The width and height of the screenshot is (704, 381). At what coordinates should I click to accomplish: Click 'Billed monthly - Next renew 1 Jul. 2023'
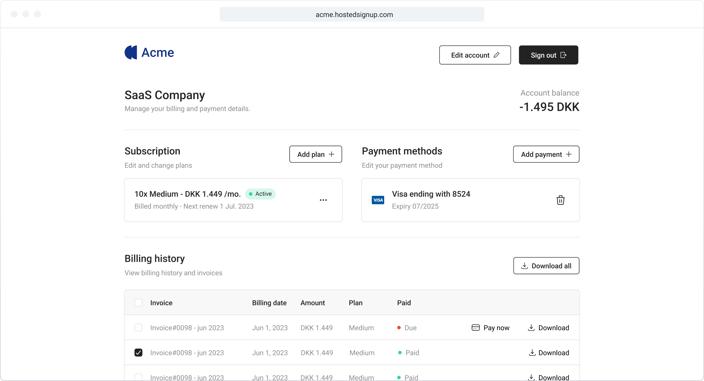click(194, 206)
